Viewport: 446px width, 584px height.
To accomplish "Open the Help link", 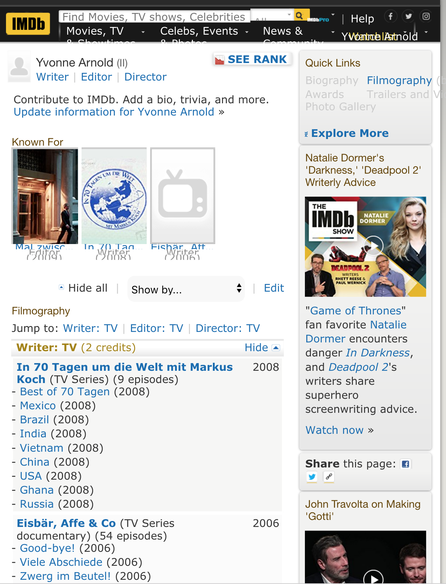I will [x=362, y=19].
